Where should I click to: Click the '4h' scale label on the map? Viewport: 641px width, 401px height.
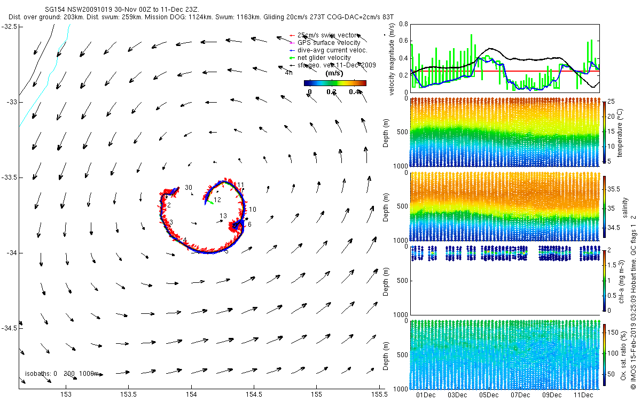pos(288,73)
